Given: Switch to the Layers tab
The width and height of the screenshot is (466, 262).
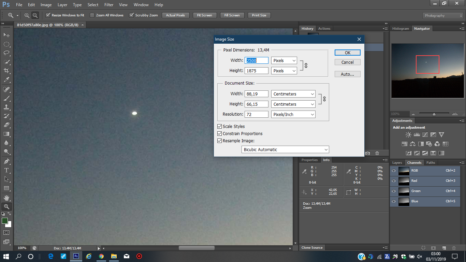Looking at the screenshot, I should [397, 163].
